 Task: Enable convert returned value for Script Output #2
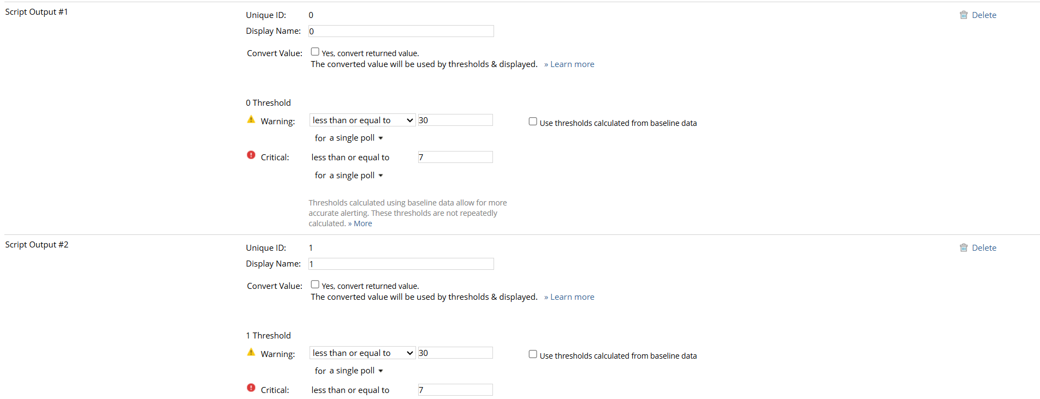[x=315, y=285]
